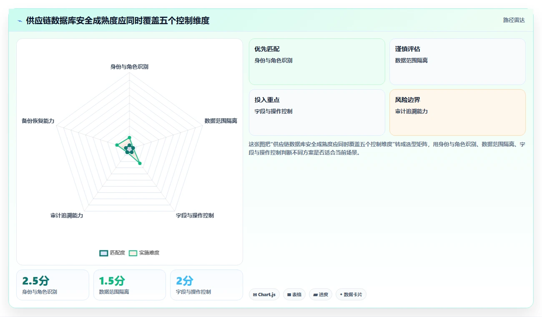Viewport: 542px width, 317px height.
Task: Select the 进度 tag
Action: coord(321,295)
